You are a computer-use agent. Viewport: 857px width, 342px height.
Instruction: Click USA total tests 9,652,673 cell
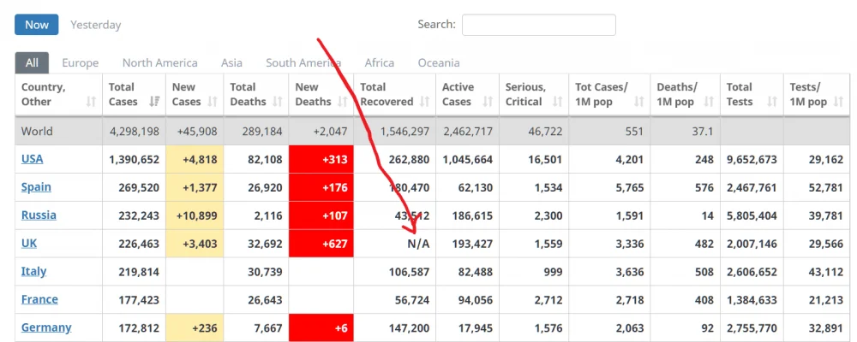pos(752,159)
